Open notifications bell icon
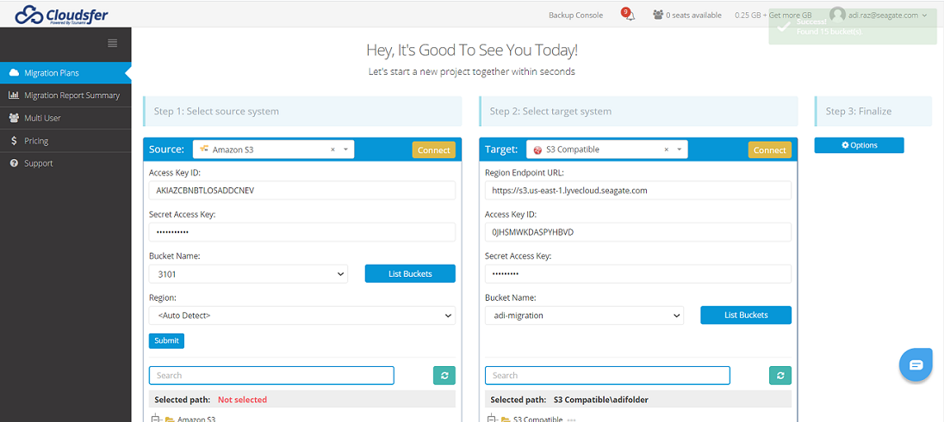This screenshot has width=944, height=422. 630,15
